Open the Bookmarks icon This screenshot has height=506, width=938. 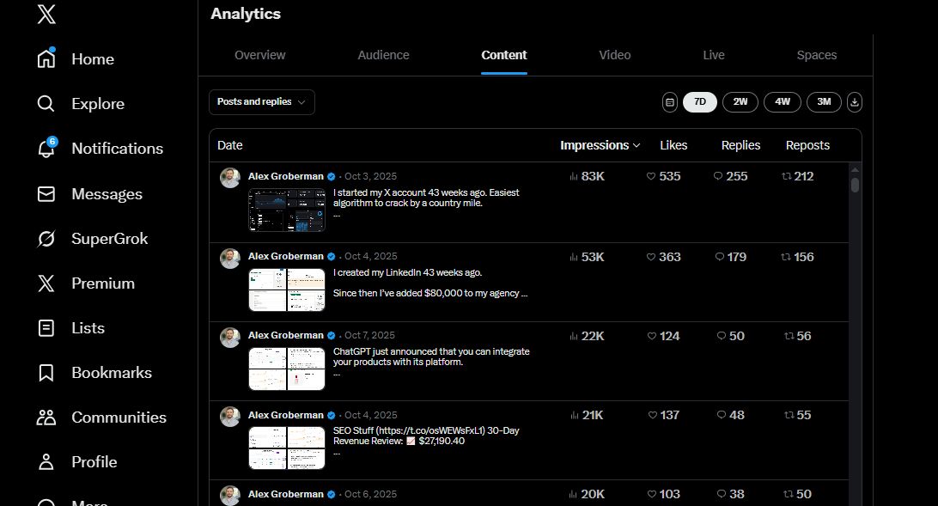[46, 373]
